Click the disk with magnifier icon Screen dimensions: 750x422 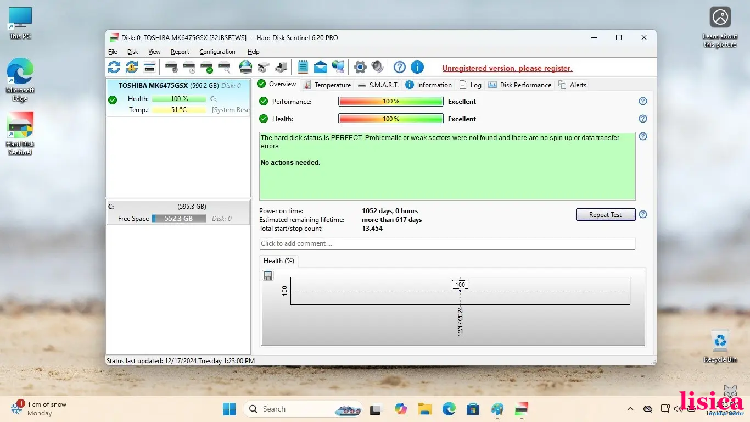(x=224, y=68)
